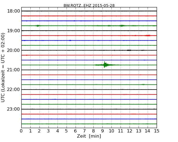Click the 19:00 time label
Image resolution: width=178 pixels, height=142 pixels.
(13, 31)
